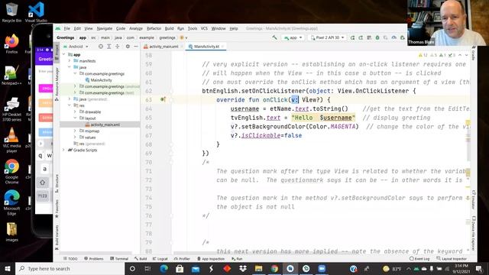Open the Structure side tab
Viewport: 489px width, 275px height.
pyautogui.click(x=57, y=183)
